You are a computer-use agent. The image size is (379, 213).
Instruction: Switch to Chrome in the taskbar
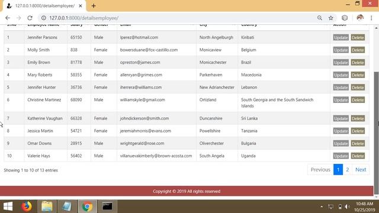87,206
